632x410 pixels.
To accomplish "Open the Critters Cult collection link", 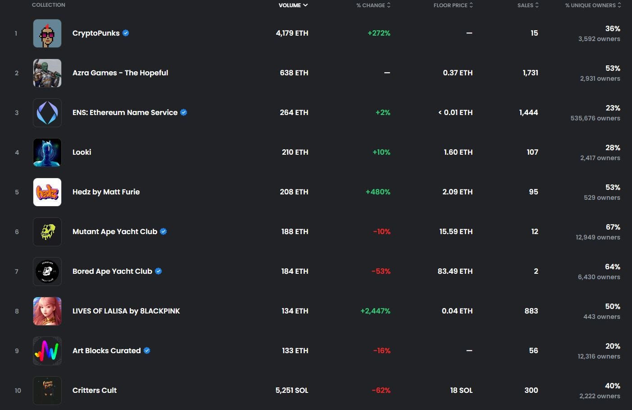I will tap(95, 390).
